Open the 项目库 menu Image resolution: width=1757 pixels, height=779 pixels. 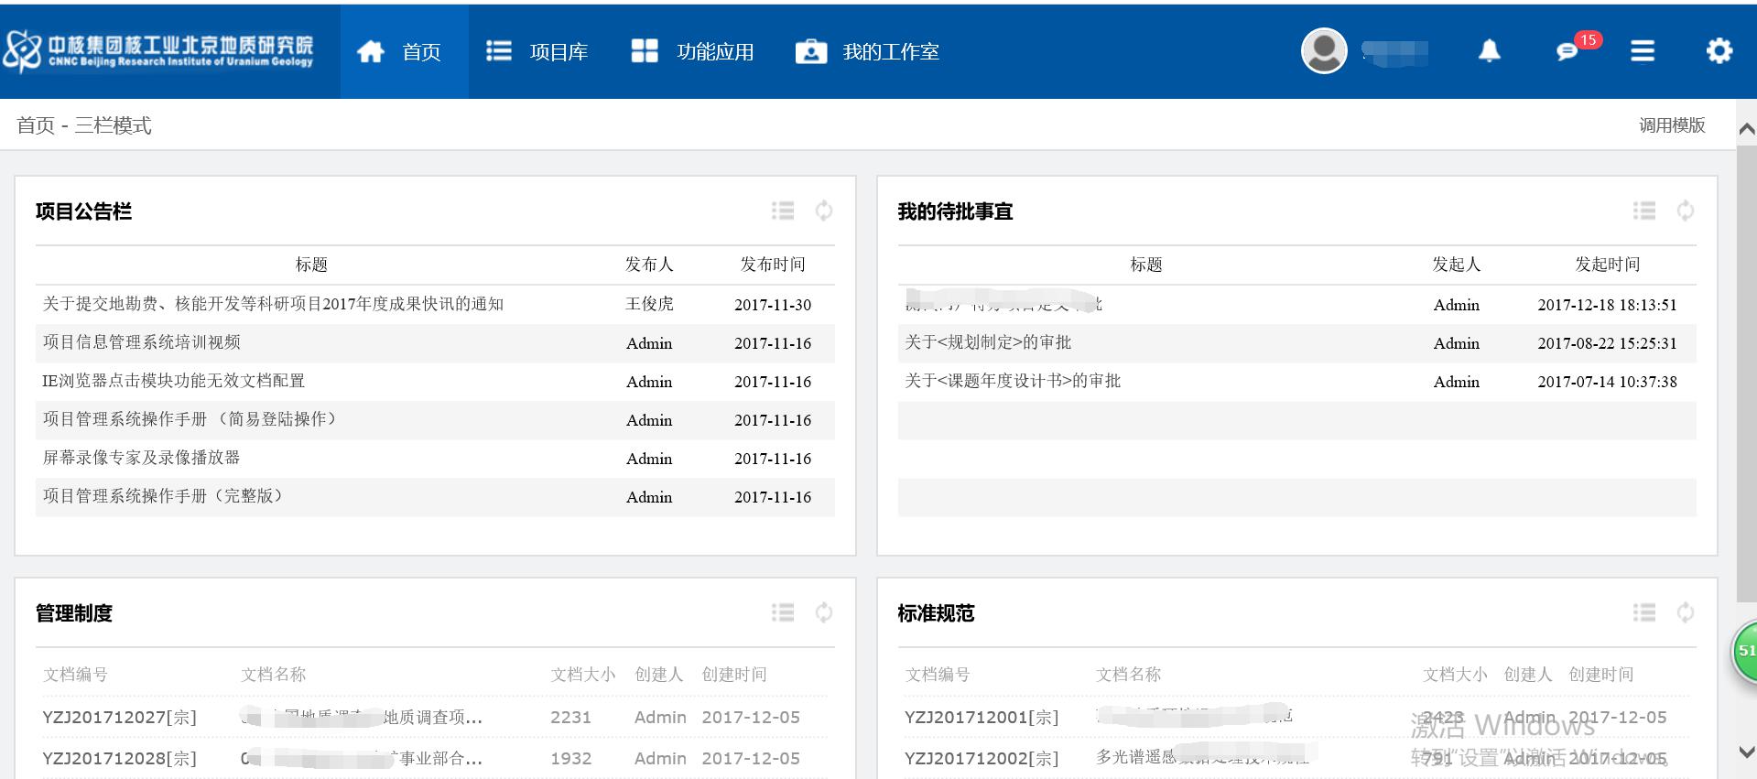pyautogui.click(x=538, y=52)
